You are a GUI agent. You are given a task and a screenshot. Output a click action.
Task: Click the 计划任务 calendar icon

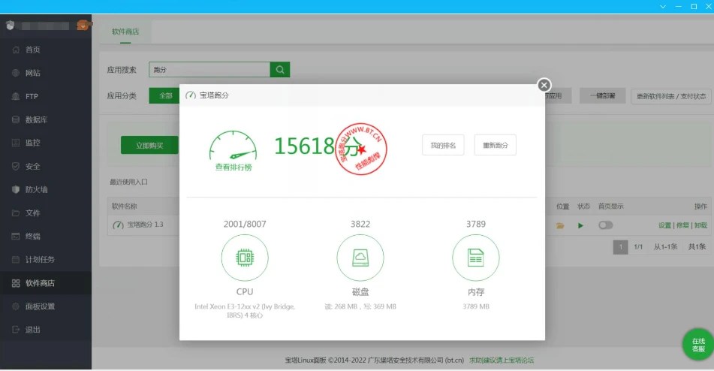[x=16, y=259]
